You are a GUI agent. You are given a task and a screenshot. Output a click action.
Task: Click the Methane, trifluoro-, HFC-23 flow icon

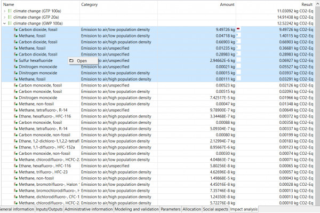coord(15,172)
